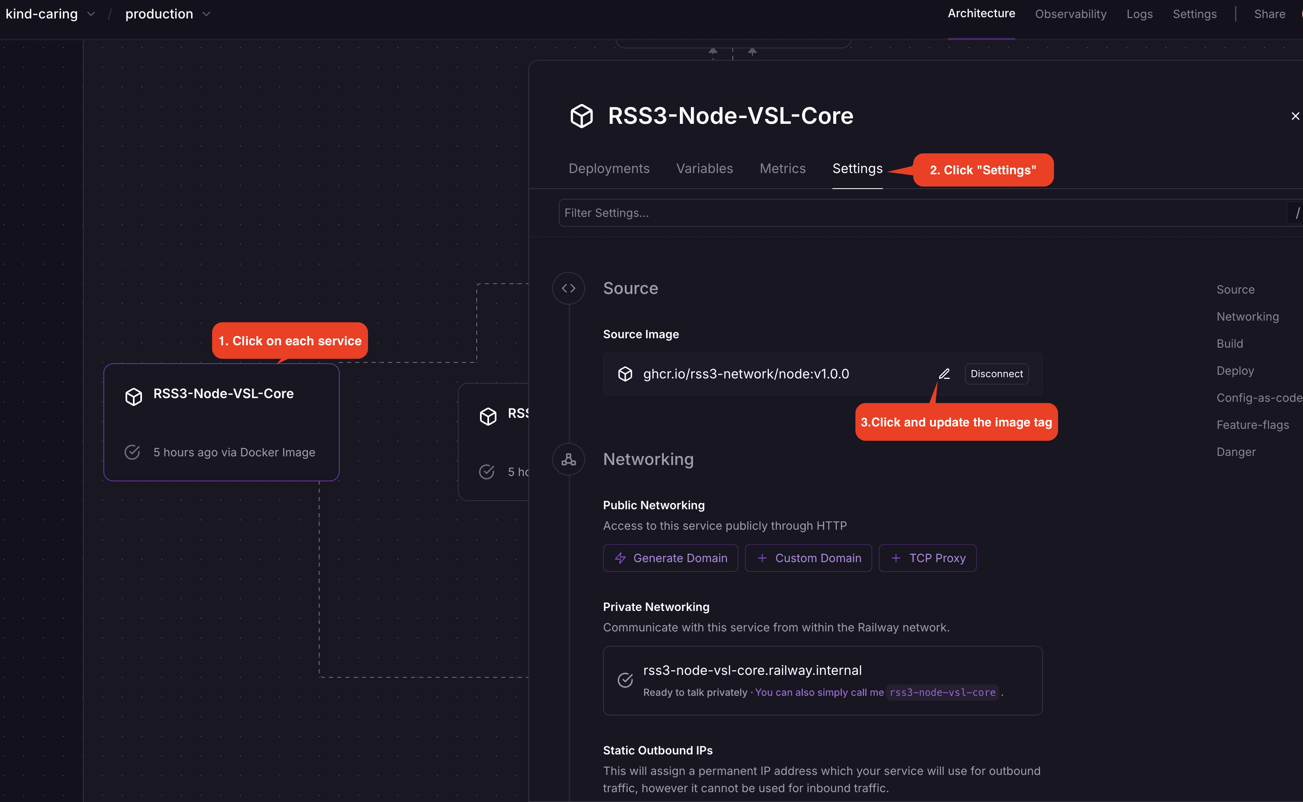Click the slash shortcut hint in filter field
Screen dimensions: 1303x802
coord(1296,213)
